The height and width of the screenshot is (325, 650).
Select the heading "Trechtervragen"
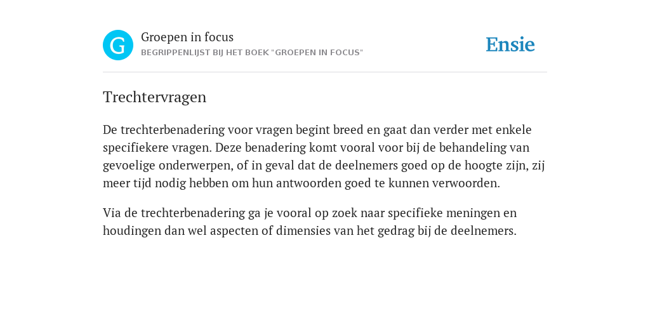point(155,97)
